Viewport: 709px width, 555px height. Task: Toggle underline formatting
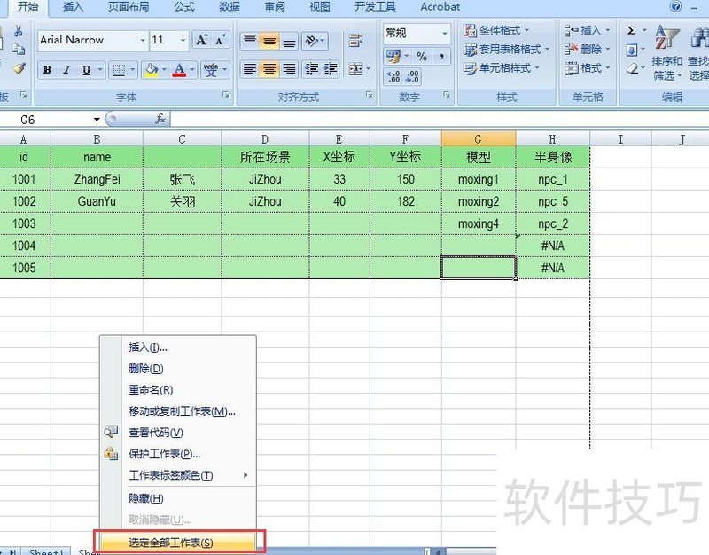coord(86,69)
